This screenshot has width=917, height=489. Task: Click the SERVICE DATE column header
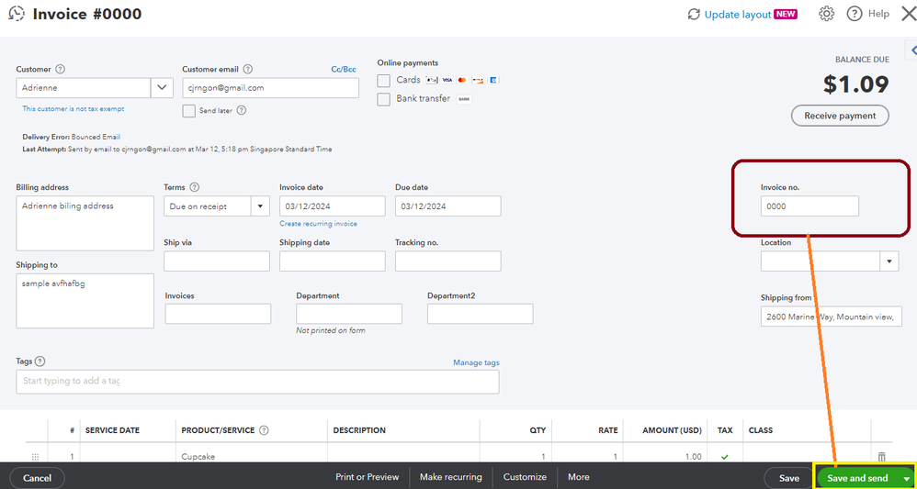coord(112,430)
